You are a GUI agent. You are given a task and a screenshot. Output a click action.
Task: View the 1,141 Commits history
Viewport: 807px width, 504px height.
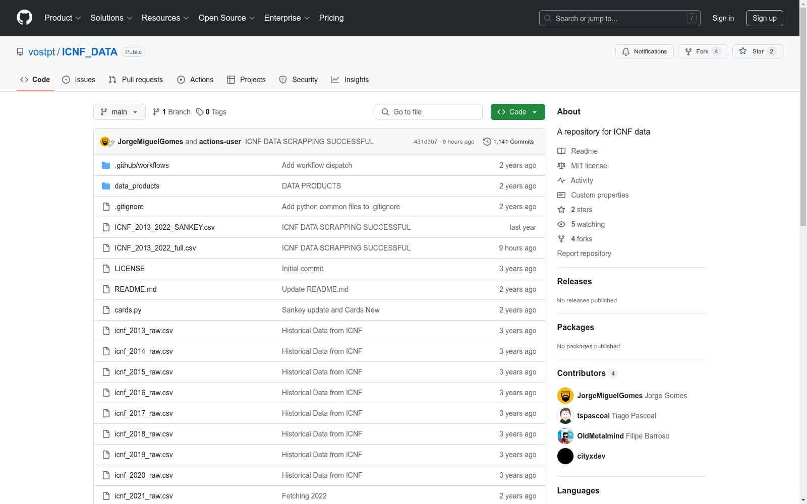[x=508, y=142]
